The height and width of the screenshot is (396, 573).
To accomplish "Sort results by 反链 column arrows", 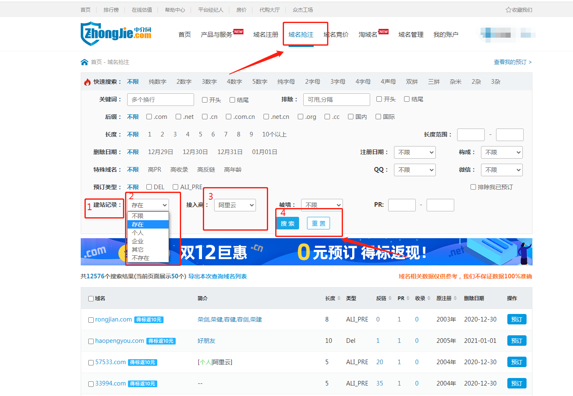I will point(390,298).
